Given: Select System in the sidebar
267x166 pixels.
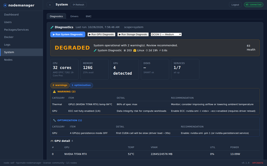Looking at the screenshot, I should tap(21, 52).
